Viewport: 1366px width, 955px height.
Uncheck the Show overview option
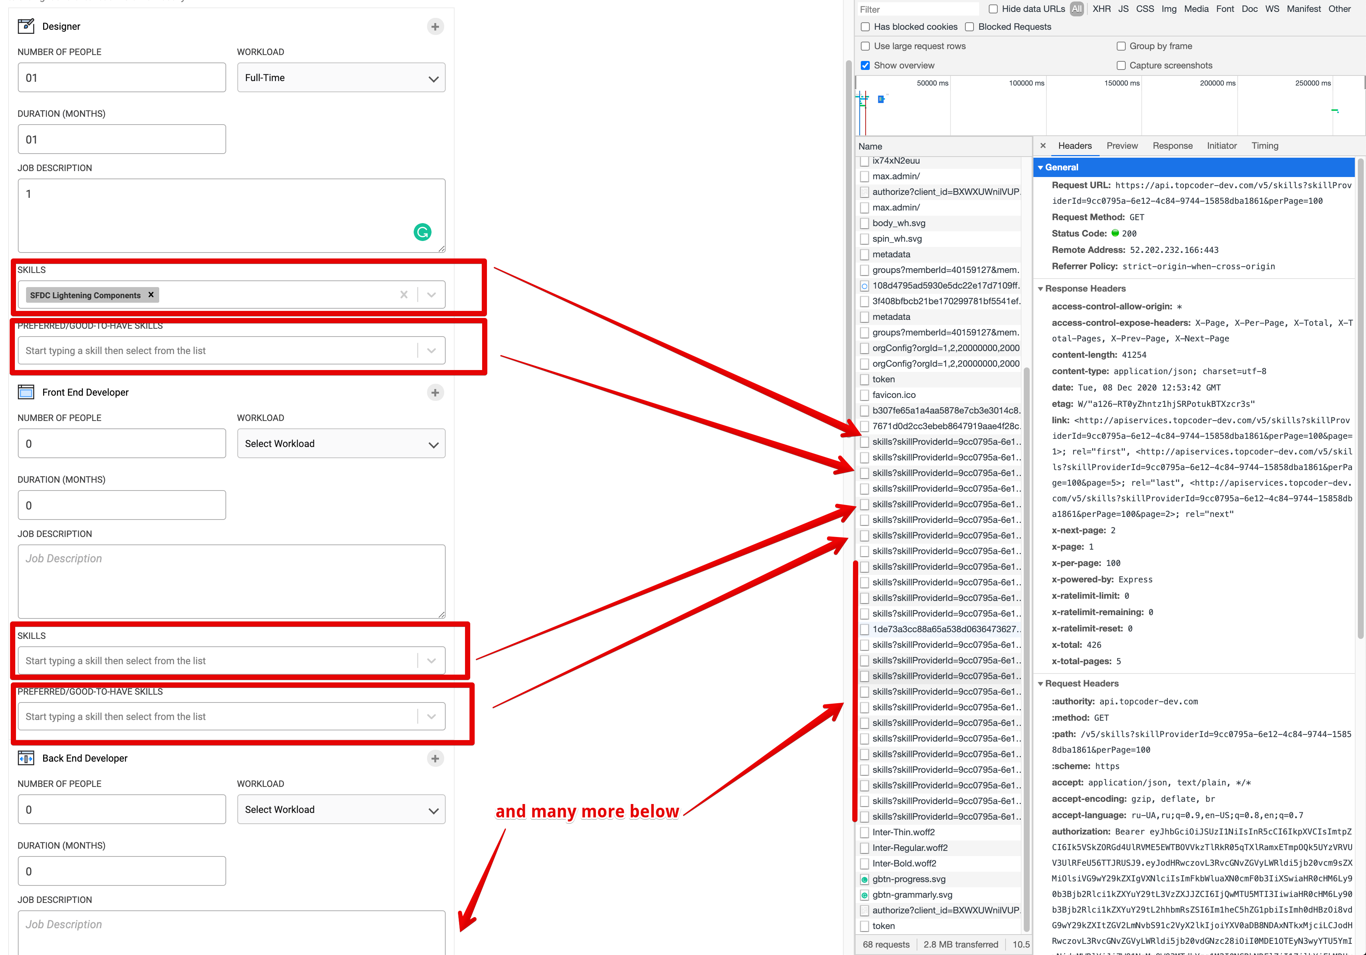866,65
